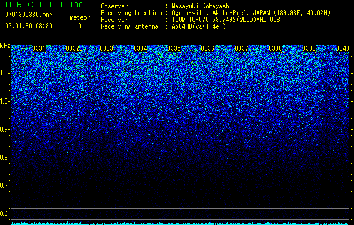Click the 0334 time marker
Viewport: 354px width, 225px height.
140,48
